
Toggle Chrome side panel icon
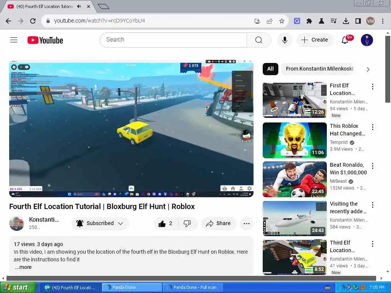pyautogui.click(x=358, y=21)
